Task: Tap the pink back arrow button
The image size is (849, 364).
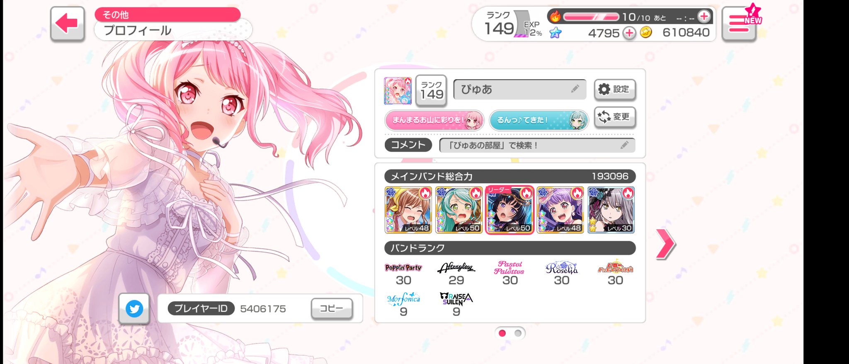Action: [x=68, y=24]
